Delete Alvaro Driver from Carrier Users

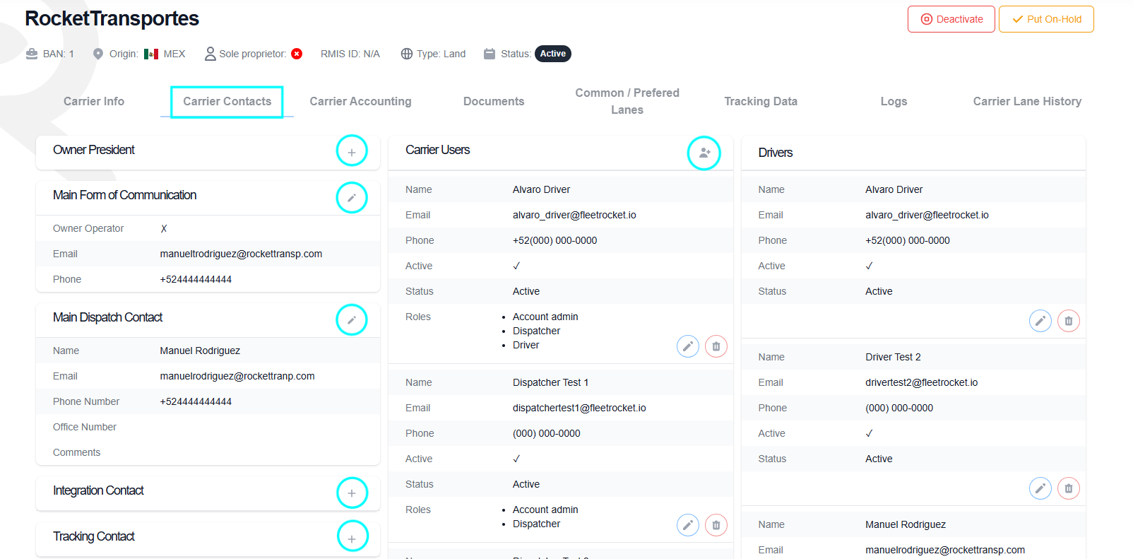coord(716,346)
